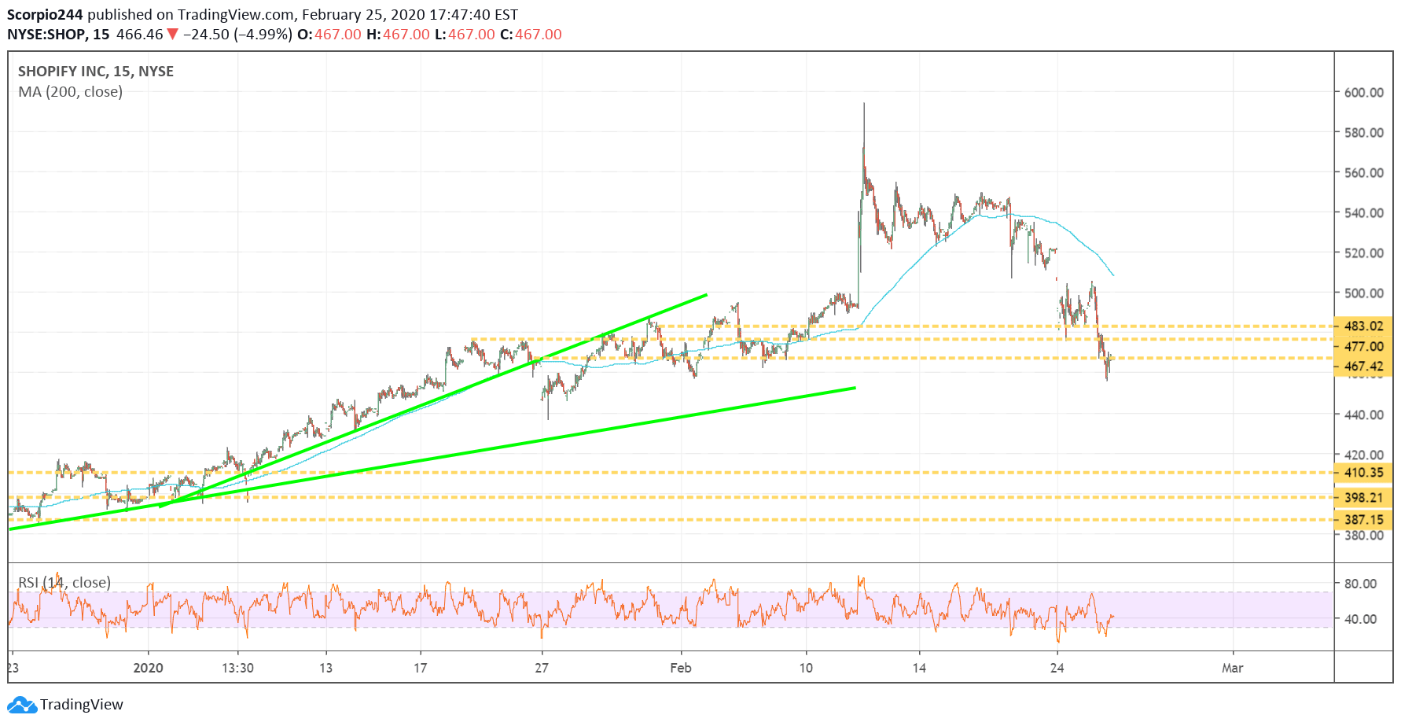Select the 467.42 price level label
Viewport: 1401px width, 726px height.
click(x=1364, y=367)
